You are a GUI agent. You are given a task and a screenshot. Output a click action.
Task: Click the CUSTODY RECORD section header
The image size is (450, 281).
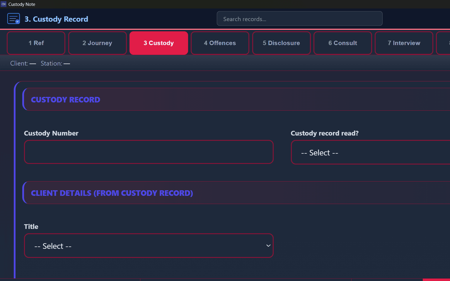point(65,100)
